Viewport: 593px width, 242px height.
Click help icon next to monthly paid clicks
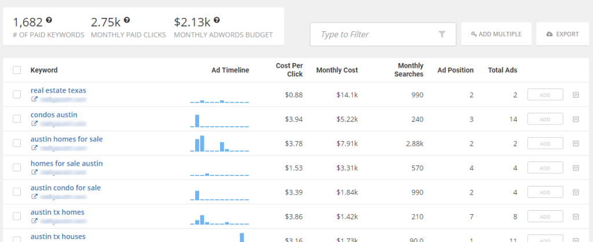(127, 20)
